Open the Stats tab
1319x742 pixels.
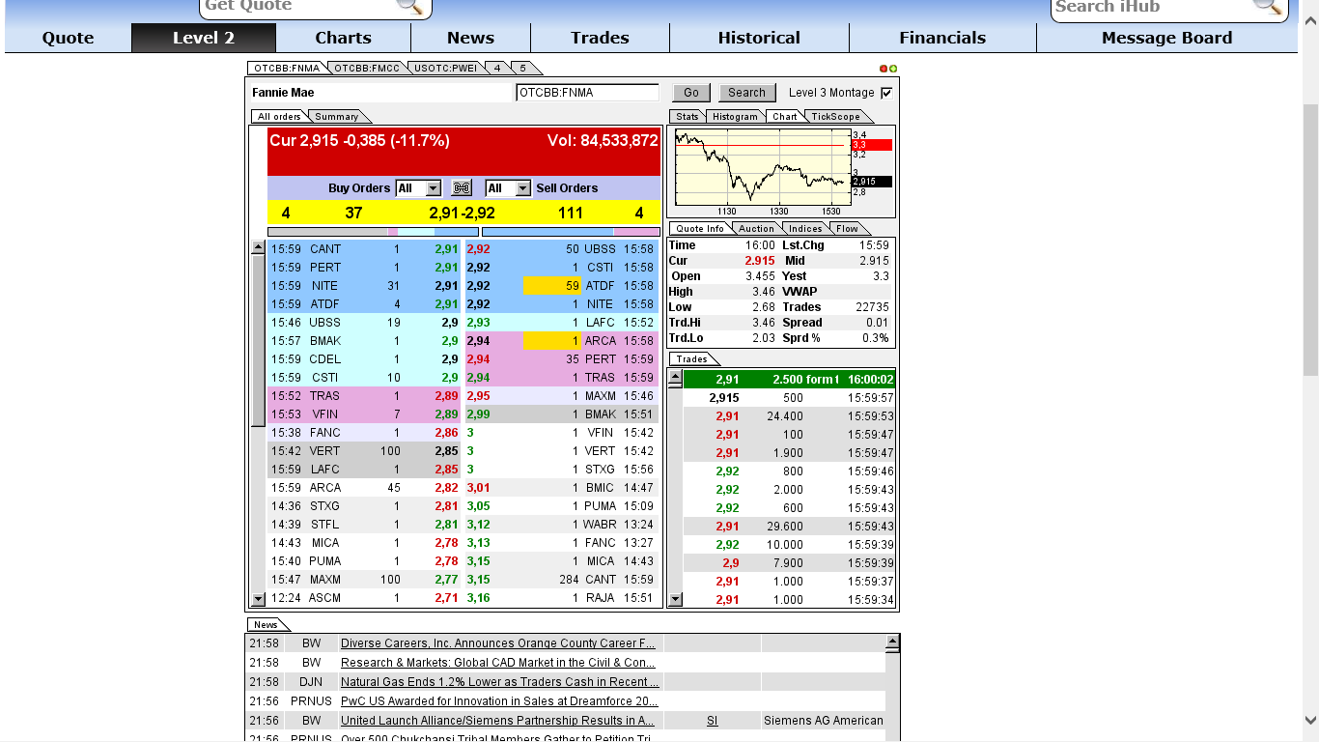[x=688, y=117]
